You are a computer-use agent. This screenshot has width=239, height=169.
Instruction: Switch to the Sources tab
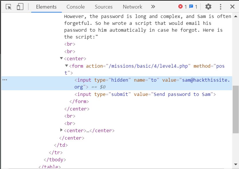(x=104, y=7)
